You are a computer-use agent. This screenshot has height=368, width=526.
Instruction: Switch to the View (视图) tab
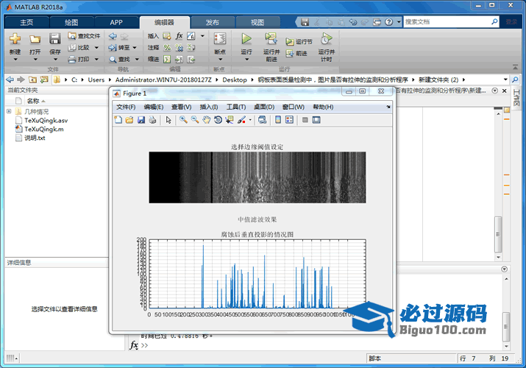[x=257, y=23]
